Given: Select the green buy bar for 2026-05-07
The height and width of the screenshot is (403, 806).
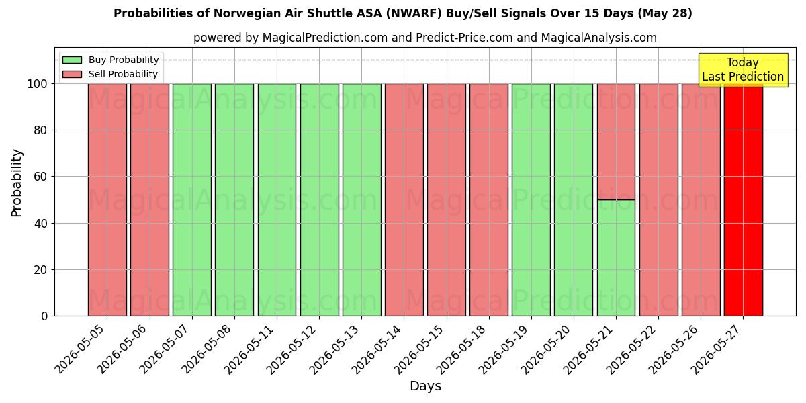Looking at the screenshot, I should [191, 199].
